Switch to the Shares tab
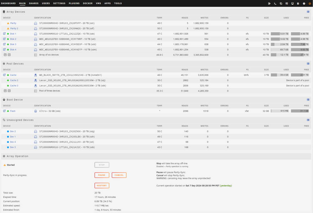 point(34,3)
